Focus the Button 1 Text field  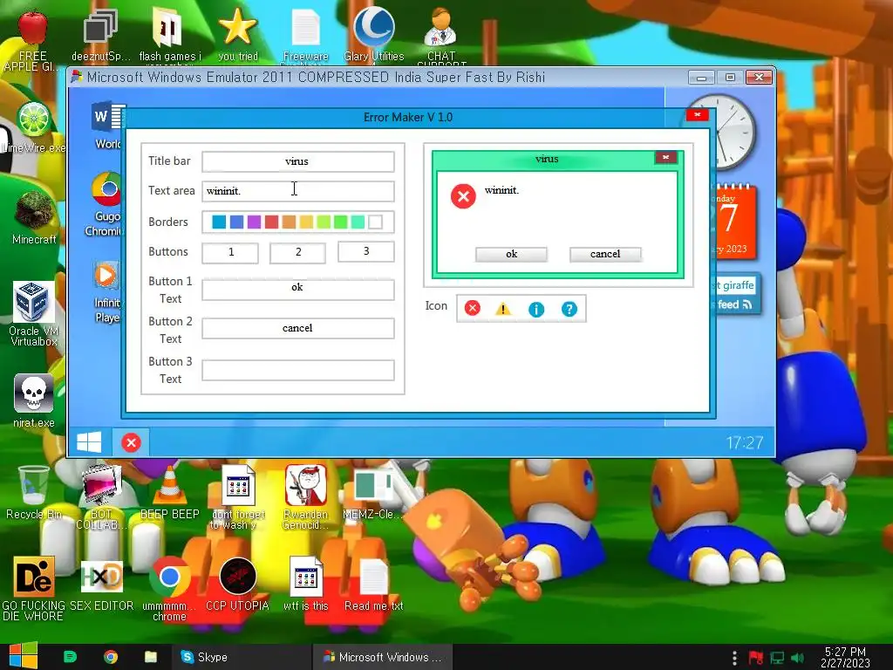[x=298, y=290]
